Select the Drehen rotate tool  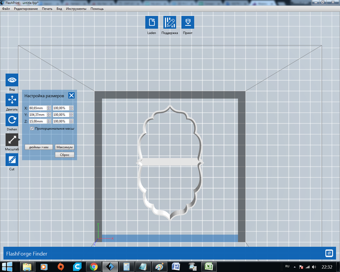click(12, 120)
